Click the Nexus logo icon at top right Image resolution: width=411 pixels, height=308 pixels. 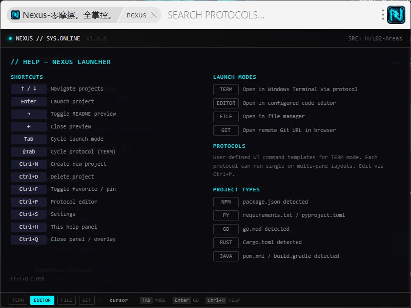(x=396, y=15)
